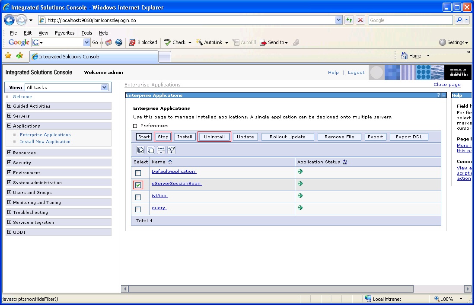Expand the Security section
Image resolution: width=475 pixels, height=306 pixels.
click(10, 163)
